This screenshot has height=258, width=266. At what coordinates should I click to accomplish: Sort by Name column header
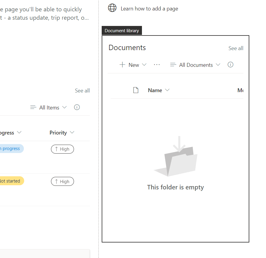pos(159,90)
